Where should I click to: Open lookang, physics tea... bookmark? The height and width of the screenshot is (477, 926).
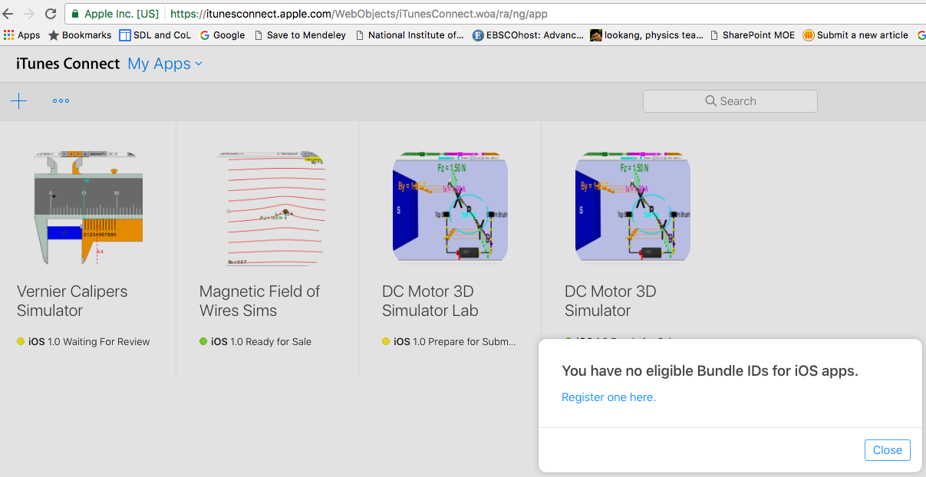point(647,35)
